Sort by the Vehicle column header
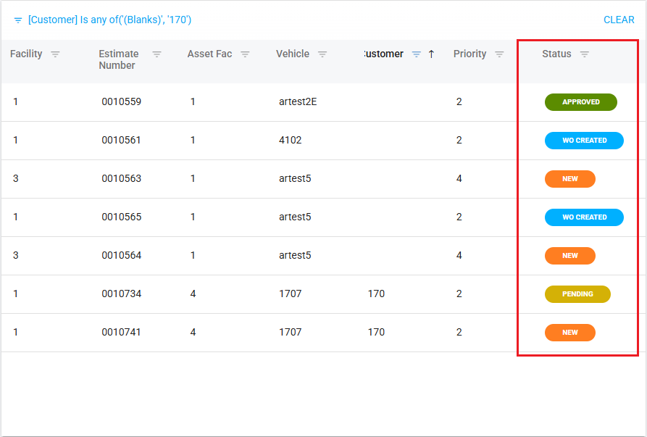The width and height of the screenshot is (647, 437). (293, 54)
